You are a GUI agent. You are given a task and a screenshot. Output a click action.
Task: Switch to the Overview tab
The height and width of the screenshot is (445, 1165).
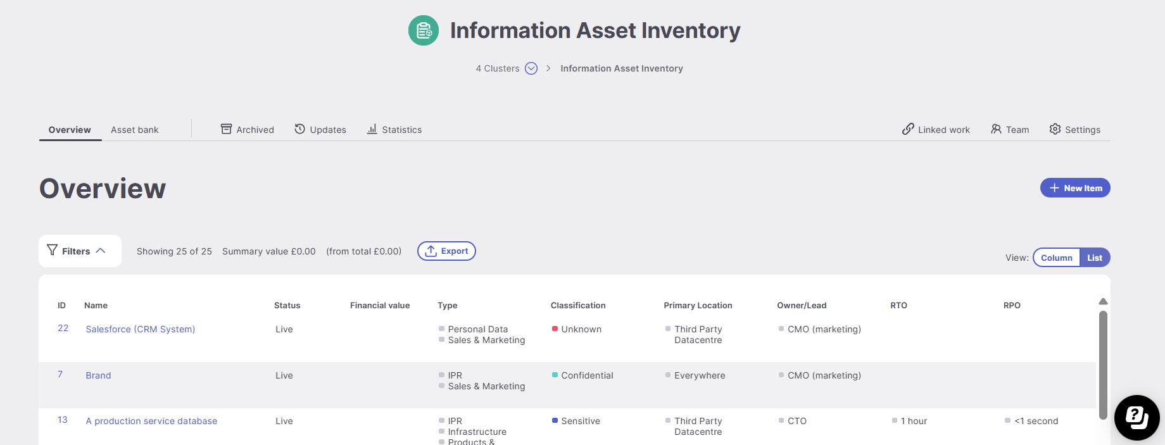click(70, 130)
